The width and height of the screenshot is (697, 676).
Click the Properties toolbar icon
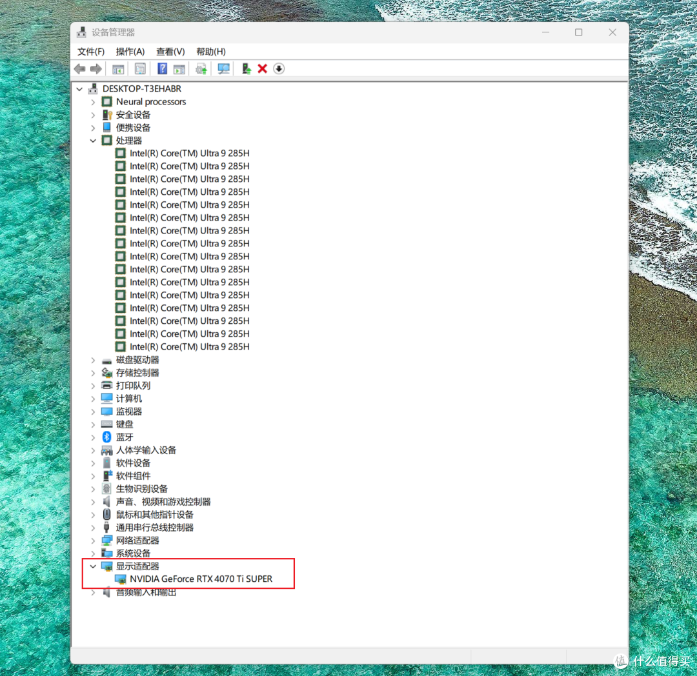[x=140, y=69]
